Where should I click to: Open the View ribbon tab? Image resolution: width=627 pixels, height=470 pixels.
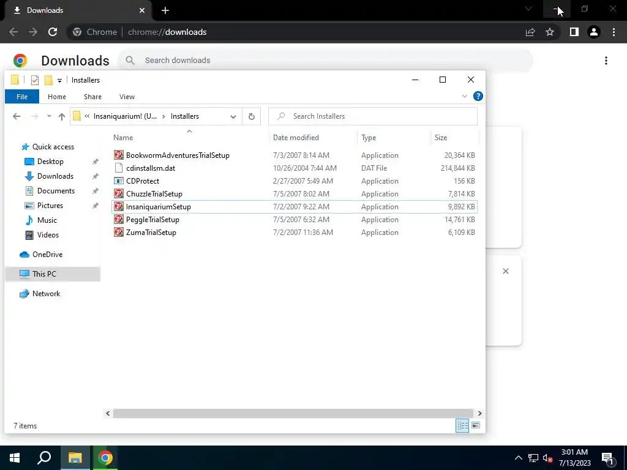tap(127, 96)
